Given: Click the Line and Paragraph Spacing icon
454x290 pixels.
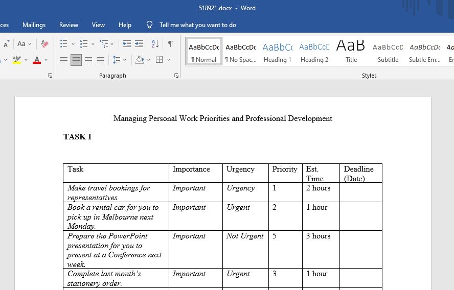Looking at the screenshot, I should (116, 60).
